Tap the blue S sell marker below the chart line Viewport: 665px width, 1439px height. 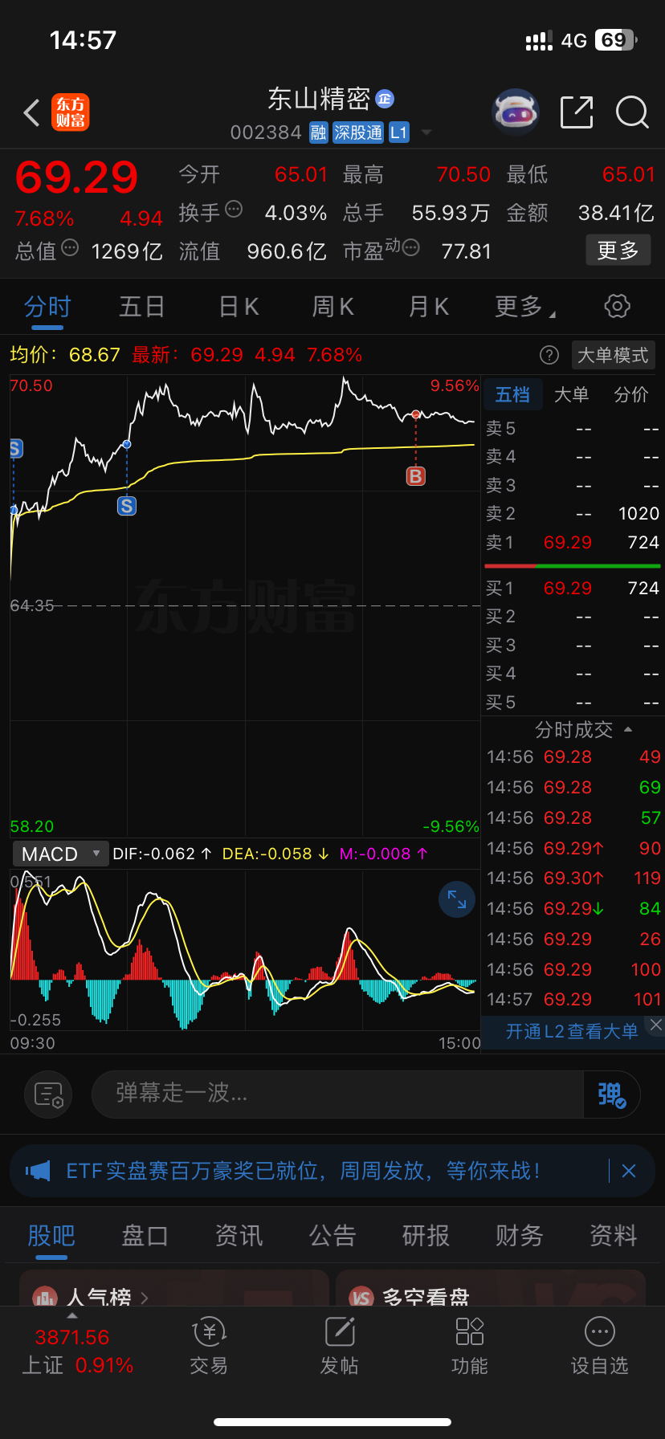click(127, 506)
